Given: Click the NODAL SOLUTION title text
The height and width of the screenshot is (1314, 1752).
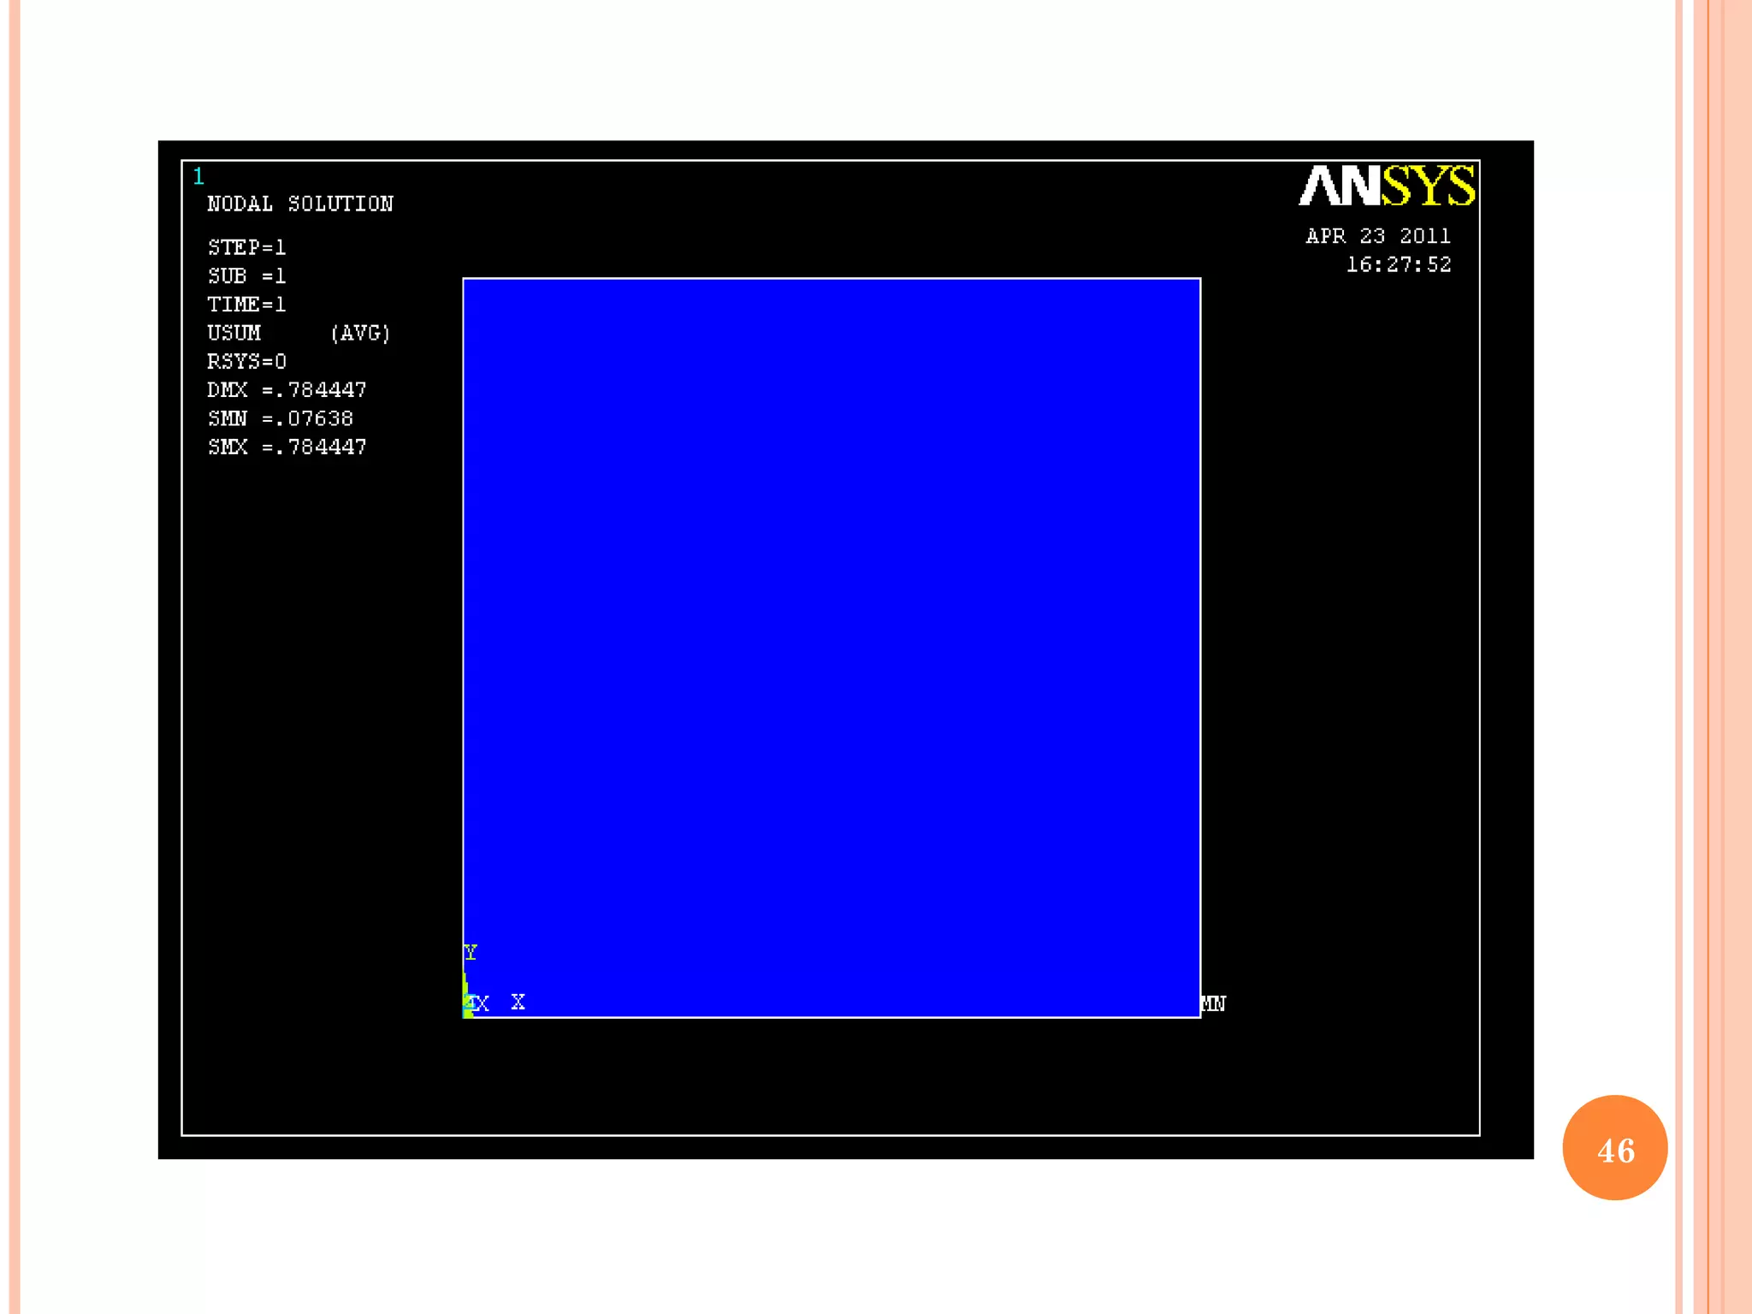Looking at the screenshot, I should [x=299, y=204].
